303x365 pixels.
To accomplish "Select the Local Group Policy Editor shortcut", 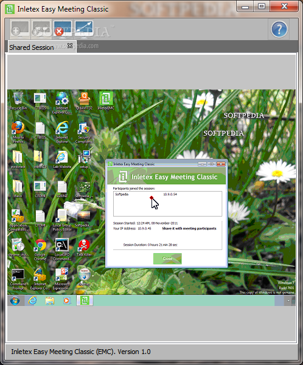I will coord(62,220).
